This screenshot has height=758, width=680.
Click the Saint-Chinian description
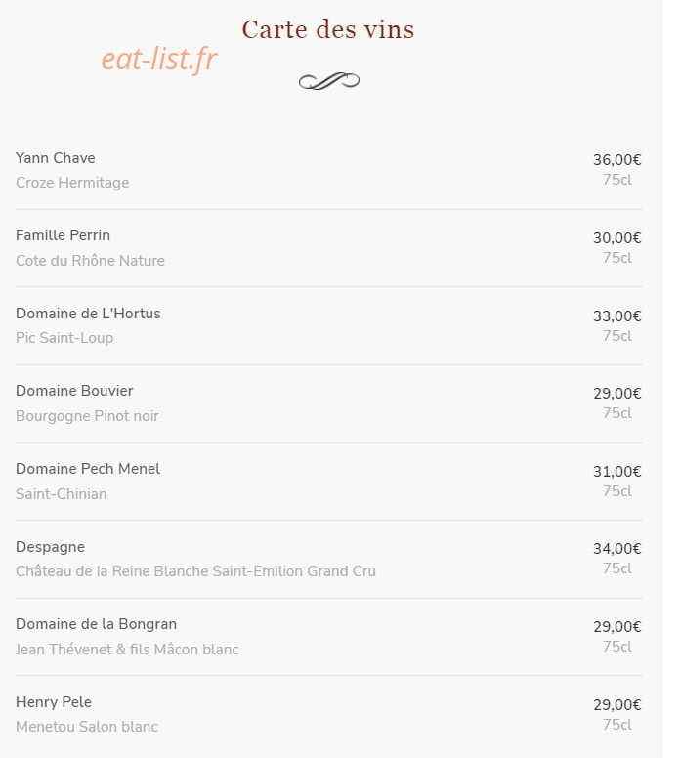61,494
